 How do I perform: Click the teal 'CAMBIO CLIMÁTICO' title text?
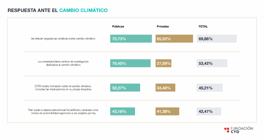tap(83, 10)
